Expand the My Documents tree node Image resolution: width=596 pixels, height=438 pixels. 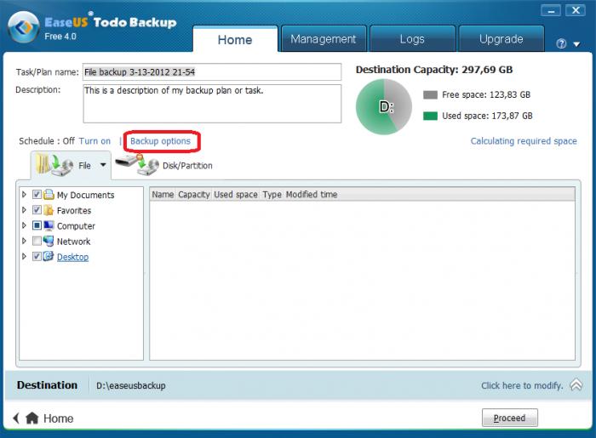[25, 194]
